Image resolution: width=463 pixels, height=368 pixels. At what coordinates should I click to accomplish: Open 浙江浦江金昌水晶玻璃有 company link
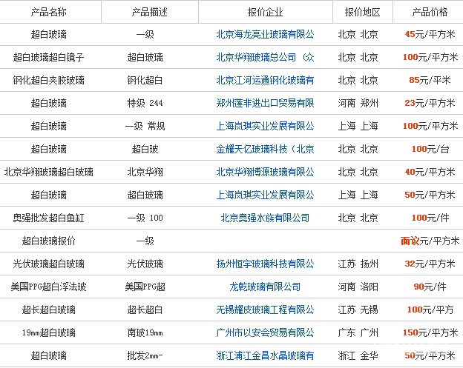265,355
